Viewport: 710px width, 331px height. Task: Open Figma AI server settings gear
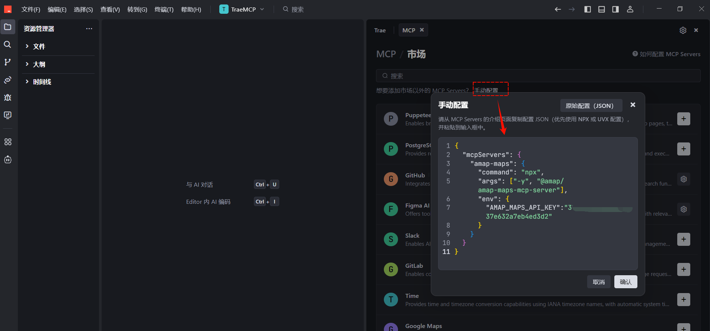684,209
